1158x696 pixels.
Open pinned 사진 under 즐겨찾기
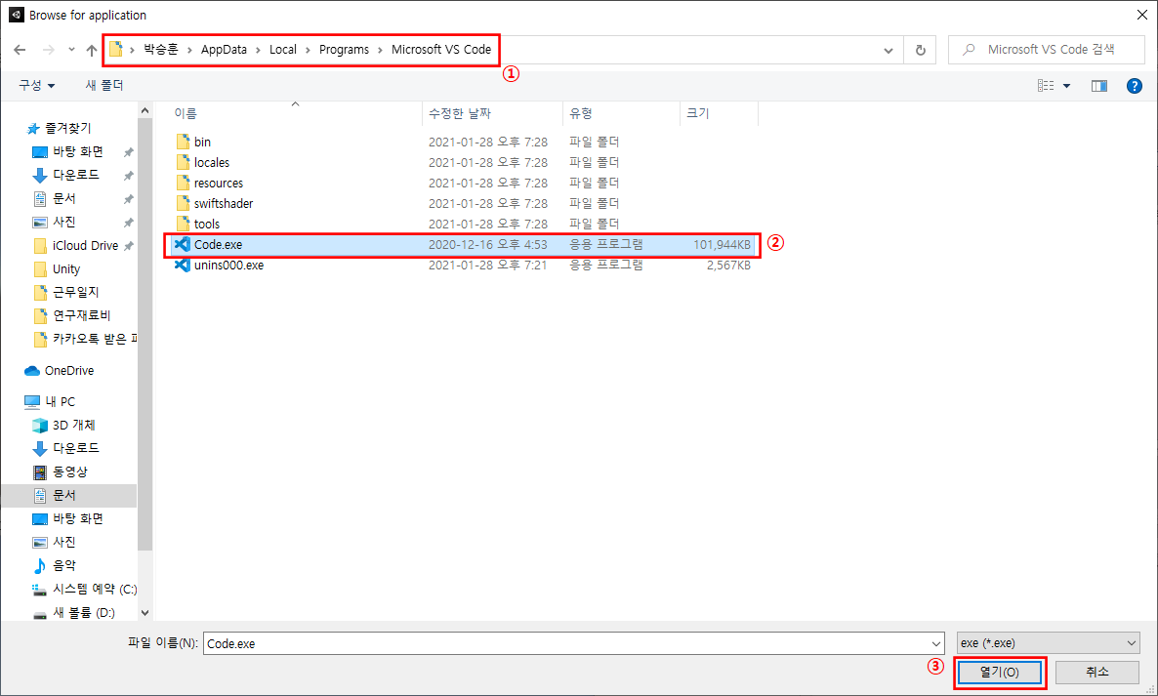(63, 223)
